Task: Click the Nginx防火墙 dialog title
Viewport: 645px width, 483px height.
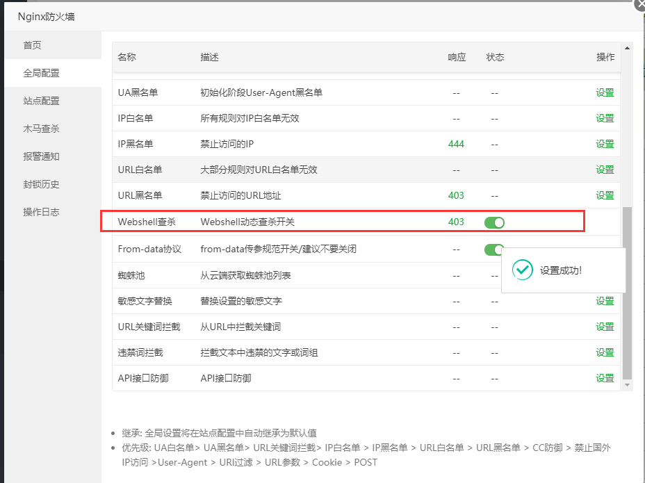Action: tap(46, 17)
